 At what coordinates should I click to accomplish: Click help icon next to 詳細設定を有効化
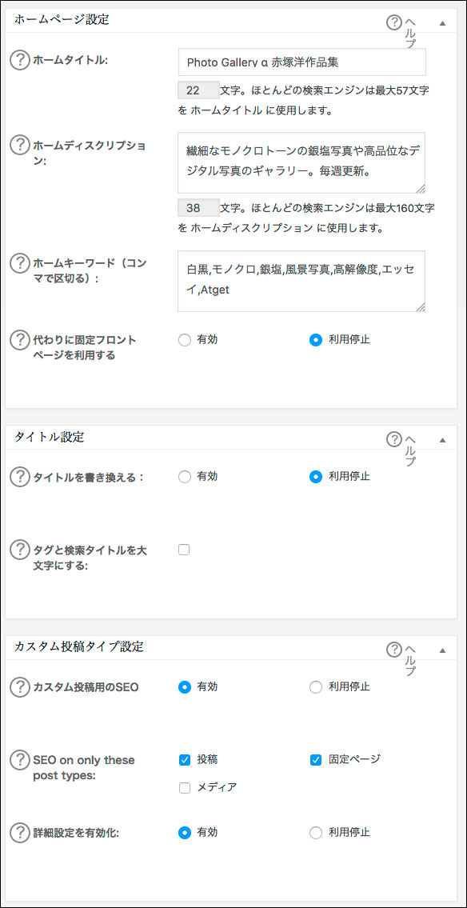20,833
